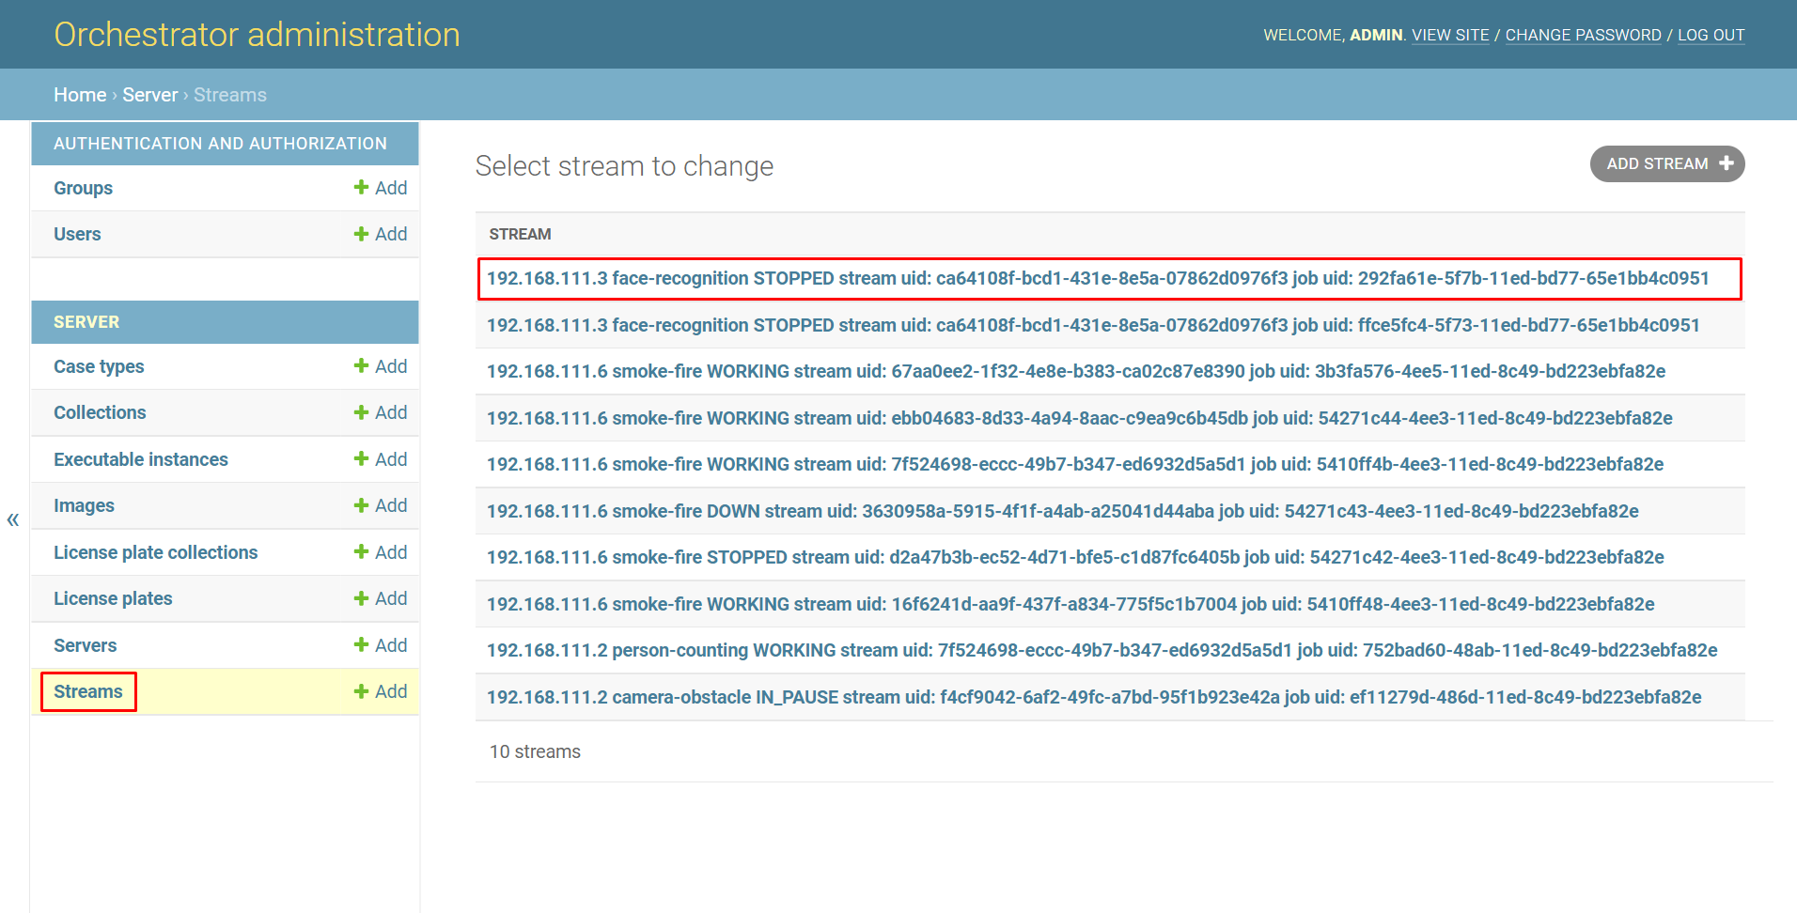Open the camera-obstacle IN_PAUSE stream entry

tap(1093, 697)
